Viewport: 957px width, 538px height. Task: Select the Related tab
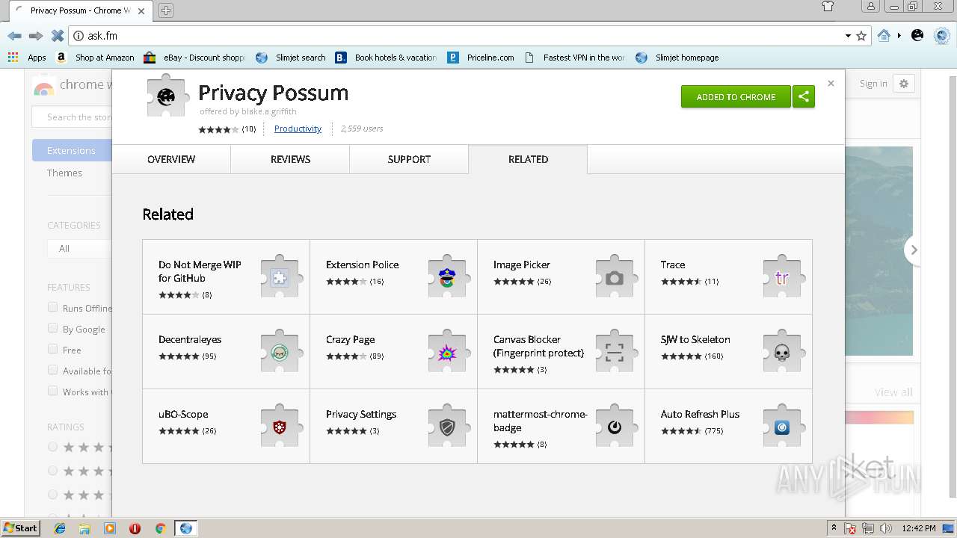pyautogui.click(x=528, y=159)
